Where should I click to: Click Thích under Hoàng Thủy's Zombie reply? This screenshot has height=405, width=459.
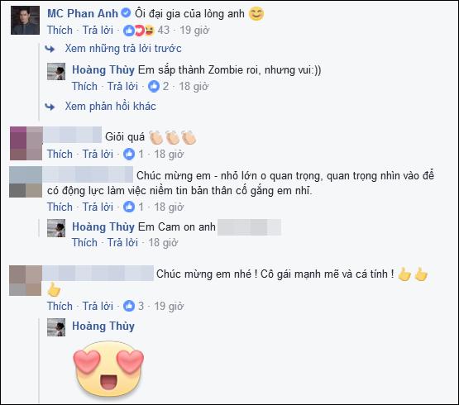[x=84, y=86]
